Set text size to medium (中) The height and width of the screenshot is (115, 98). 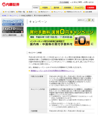point(89,20)
